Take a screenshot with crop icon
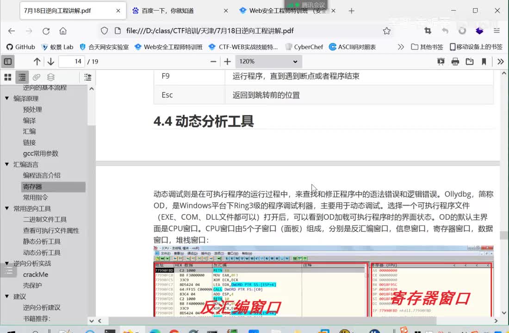The width and height of the screenshot is (509, 333). pyautogui.click(x=428, y=31)
